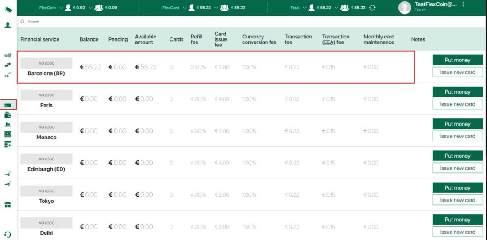Open the transfer arrows sidebar icon

[x=8, y=65]
